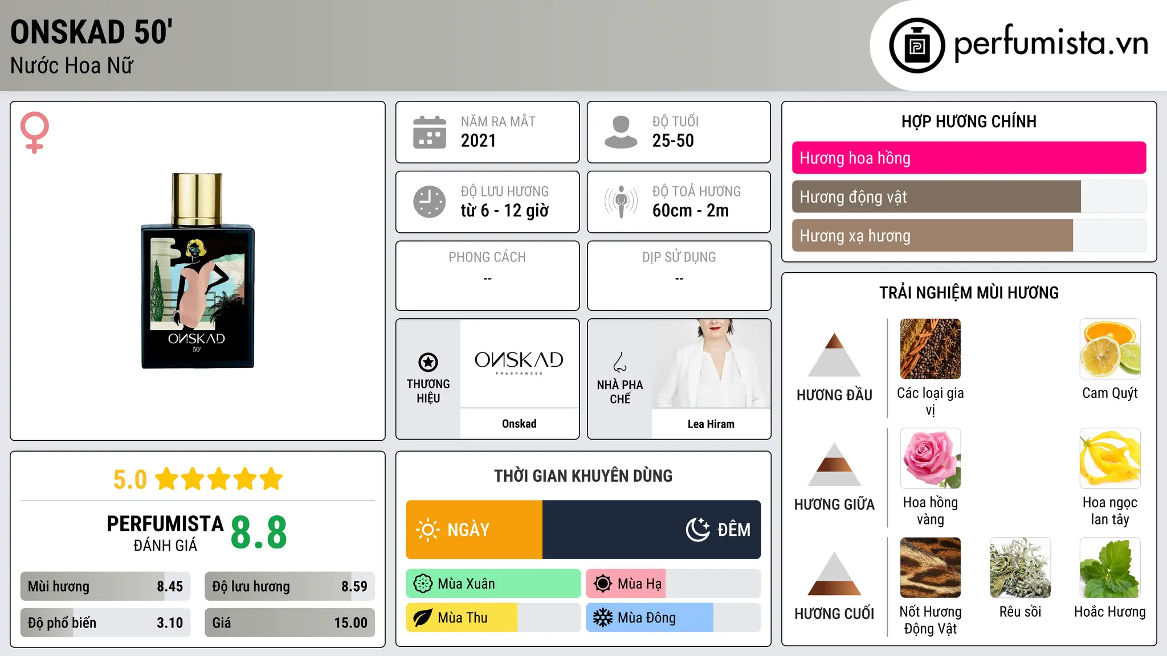
Task: Click the clock icon beside Độ Lưu Hương
Action: coord(430,202)
